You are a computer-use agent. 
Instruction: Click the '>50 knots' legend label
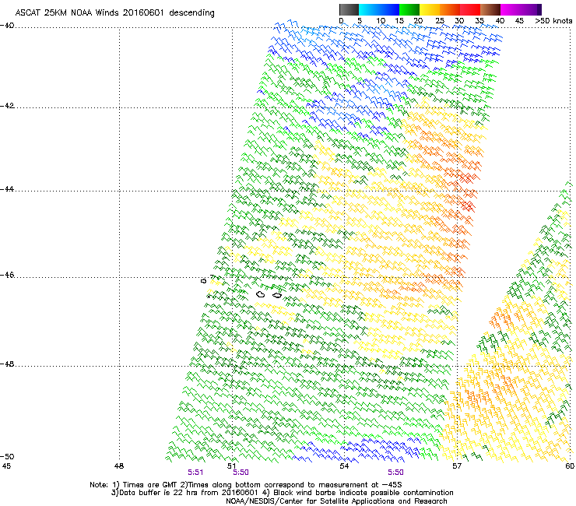coord(553,21)
